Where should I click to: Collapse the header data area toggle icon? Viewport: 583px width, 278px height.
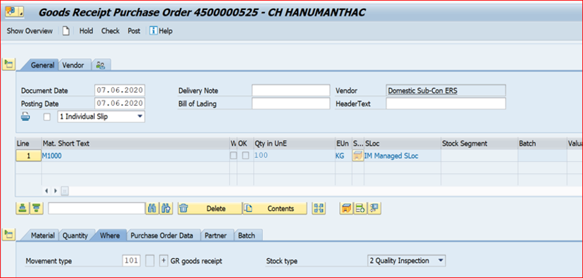pyautogui.click(x=8, y=64)
